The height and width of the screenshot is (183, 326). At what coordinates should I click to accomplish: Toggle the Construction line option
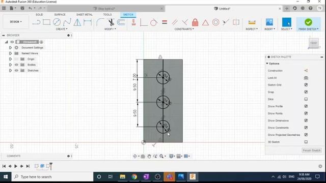(x=306, y=71)
